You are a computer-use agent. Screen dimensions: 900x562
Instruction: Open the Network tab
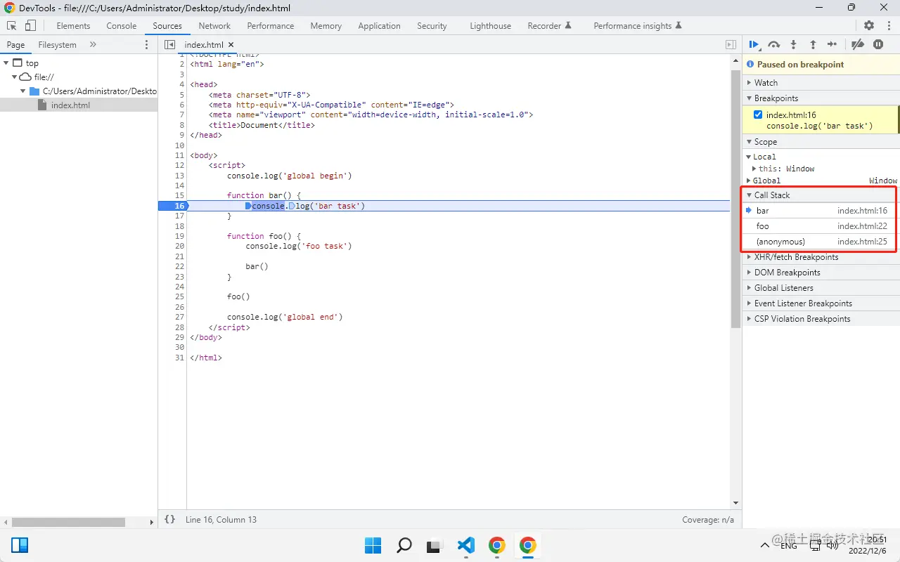(x=214, y=25)
